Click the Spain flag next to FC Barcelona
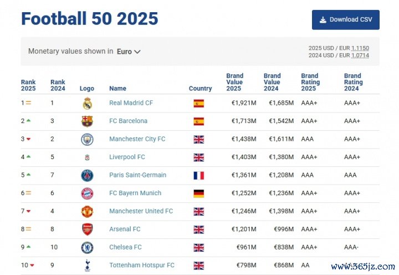Image resolution: width=399 pixels, height=275 pixels. pos(198,121)
